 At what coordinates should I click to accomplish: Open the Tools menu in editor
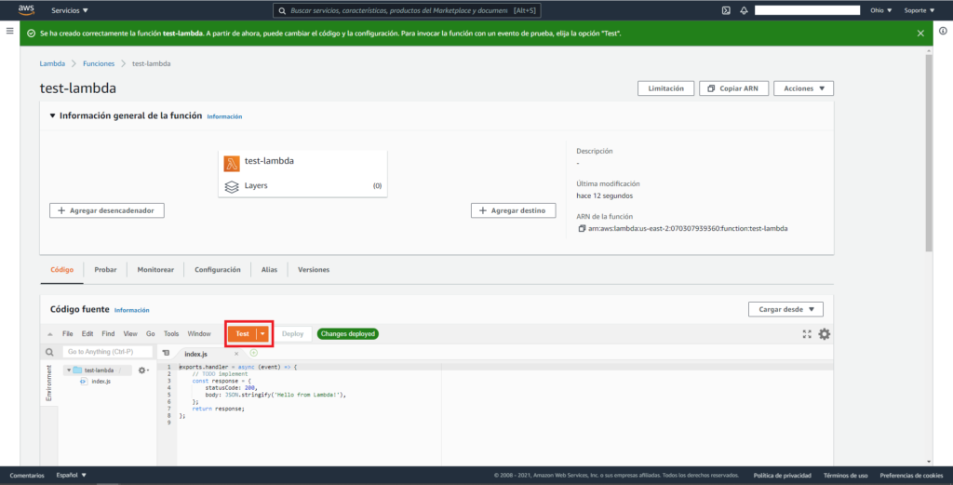pyautogui.click(x=171, y=333)
